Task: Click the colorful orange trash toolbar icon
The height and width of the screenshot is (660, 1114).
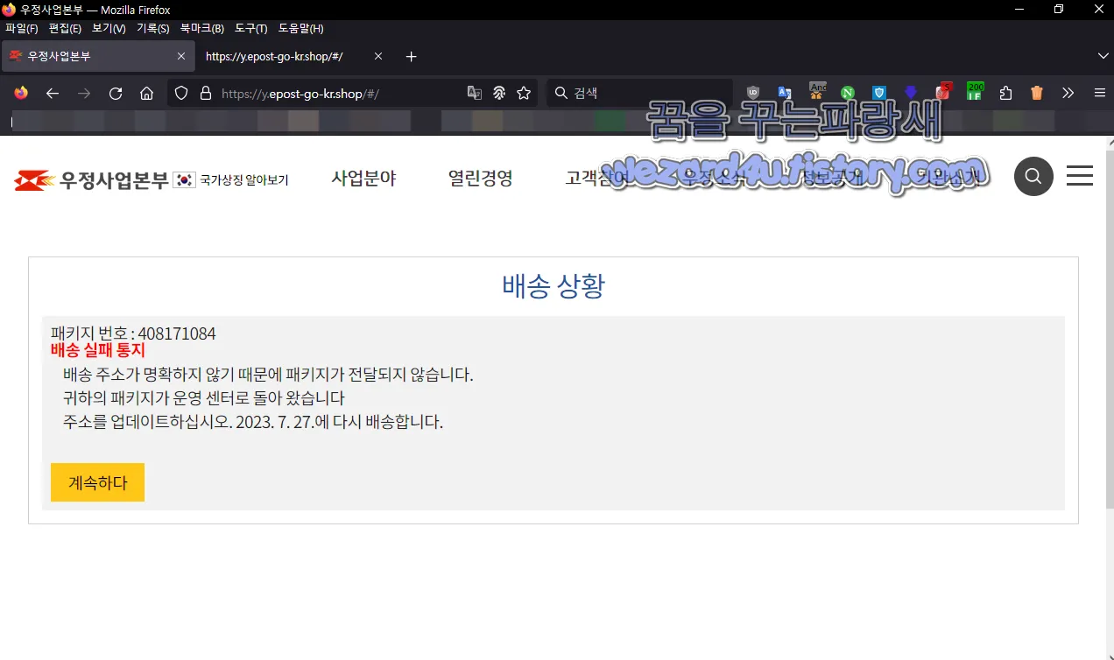Action: tap(1036, 92)
